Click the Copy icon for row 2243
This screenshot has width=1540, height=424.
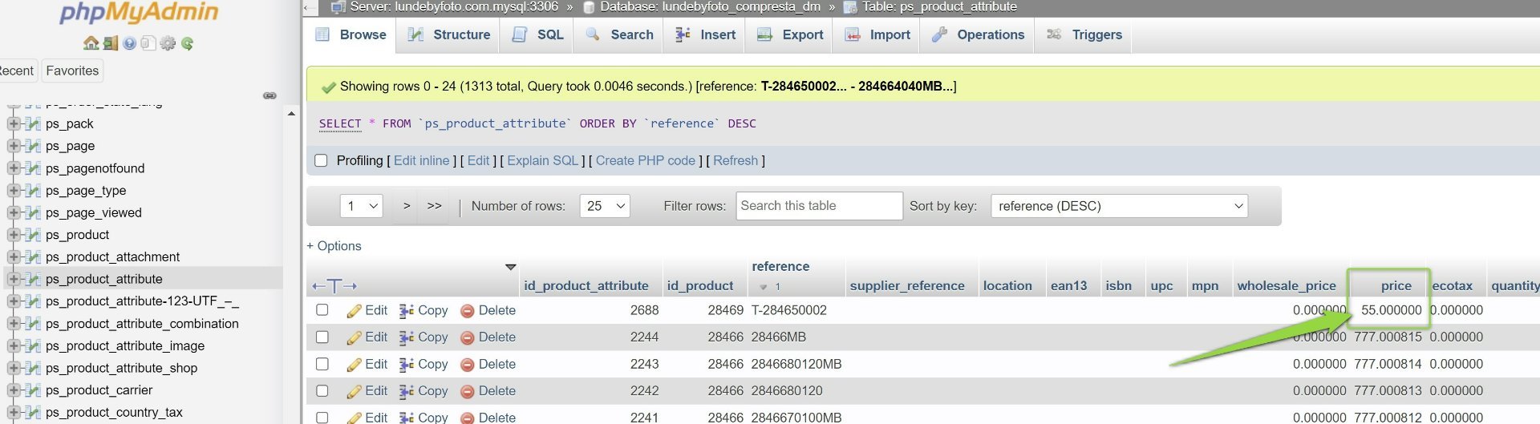coord(407,365)
